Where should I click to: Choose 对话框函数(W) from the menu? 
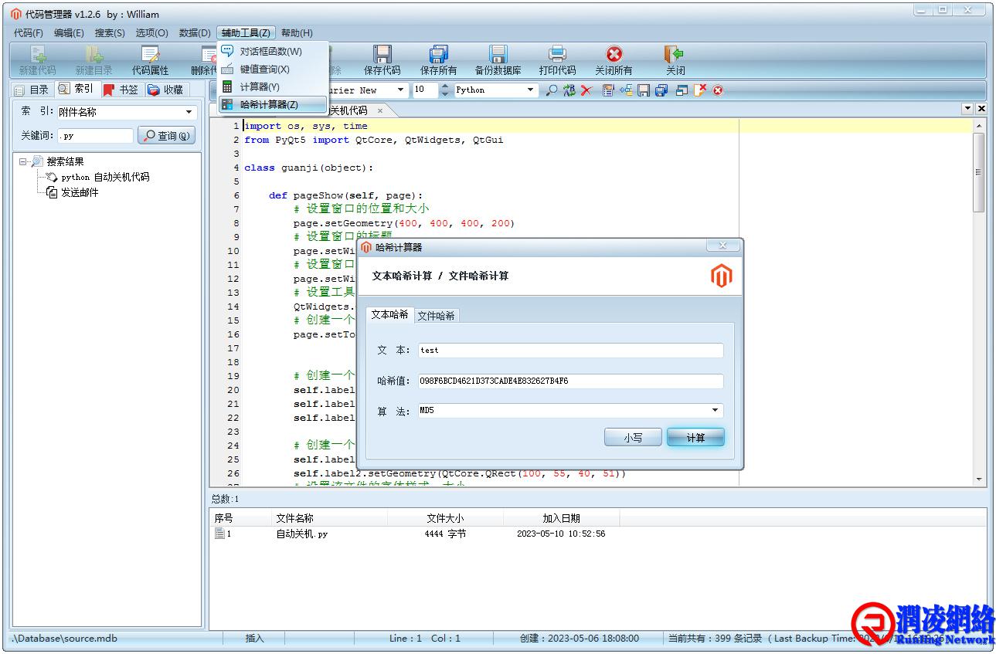(273, 52)
